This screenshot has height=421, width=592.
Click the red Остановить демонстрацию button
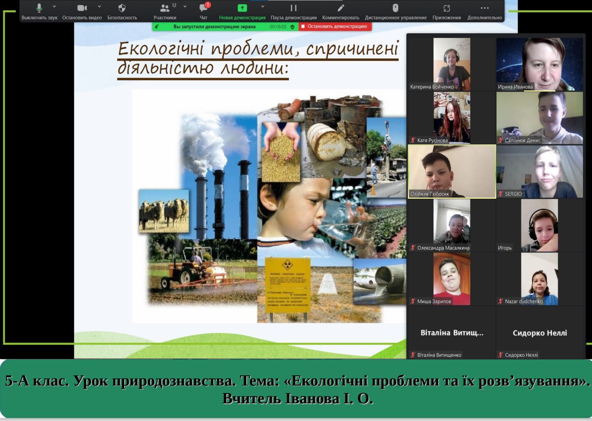point(334,27)
